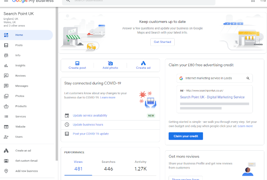Click the Search Point UK business name

19,14
